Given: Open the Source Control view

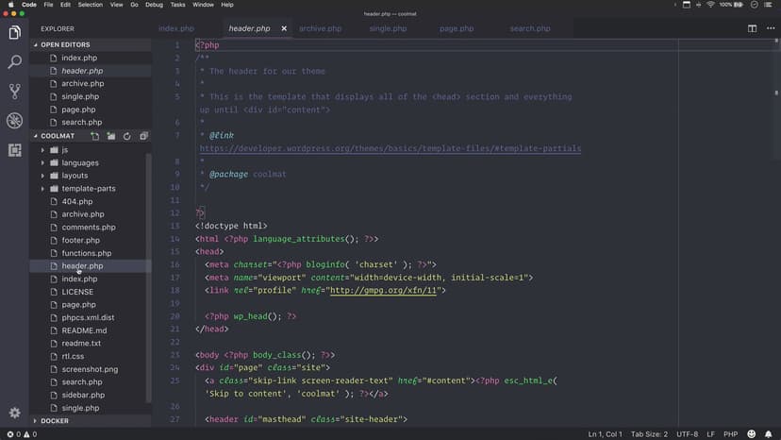Looking at the screenshot, I should (14, 92).
